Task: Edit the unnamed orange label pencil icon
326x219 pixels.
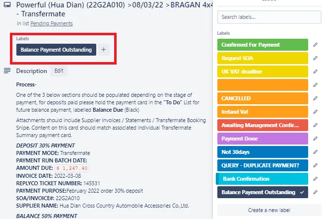Action: pos(315,85)
